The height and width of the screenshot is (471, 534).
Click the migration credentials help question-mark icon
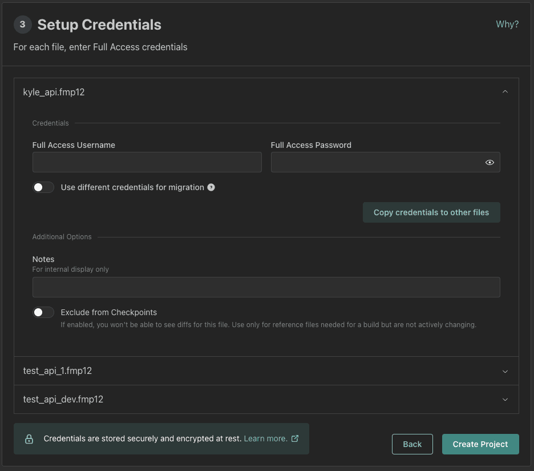[x=211, y=187]
